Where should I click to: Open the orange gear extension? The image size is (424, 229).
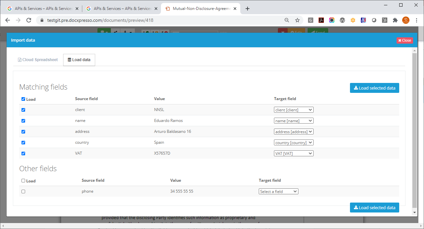[353, 20]
